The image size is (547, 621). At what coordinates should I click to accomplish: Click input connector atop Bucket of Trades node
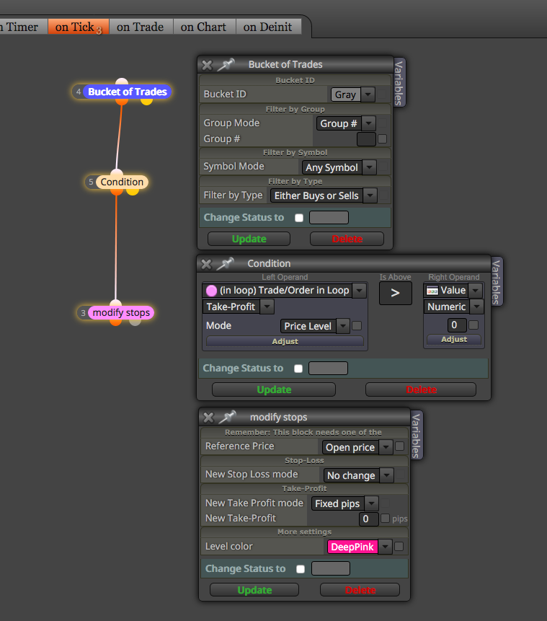pos(122,82)
